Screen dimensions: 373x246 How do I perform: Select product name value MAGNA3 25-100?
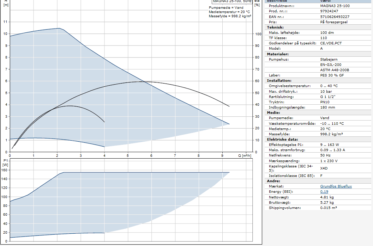pyautogui.click(x=335, y=6)
